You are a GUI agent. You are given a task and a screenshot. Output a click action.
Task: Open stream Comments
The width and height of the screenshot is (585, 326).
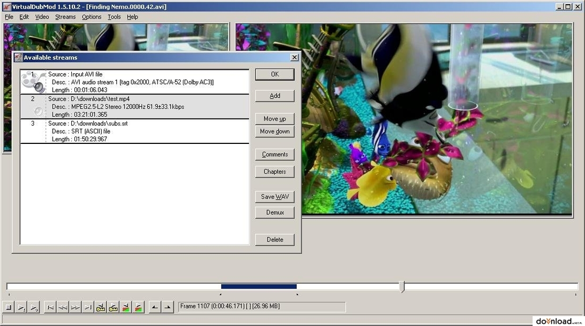[x=274, y=155]
